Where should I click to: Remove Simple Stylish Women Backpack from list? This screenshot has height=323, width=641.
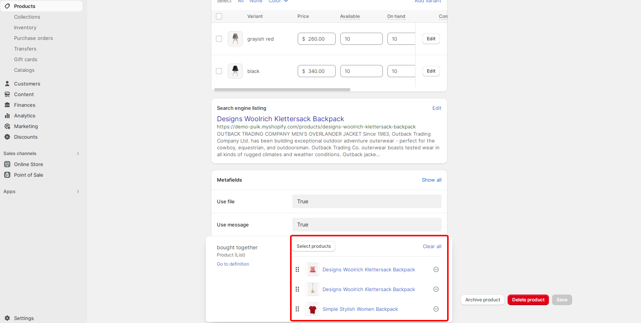[436, 309]
